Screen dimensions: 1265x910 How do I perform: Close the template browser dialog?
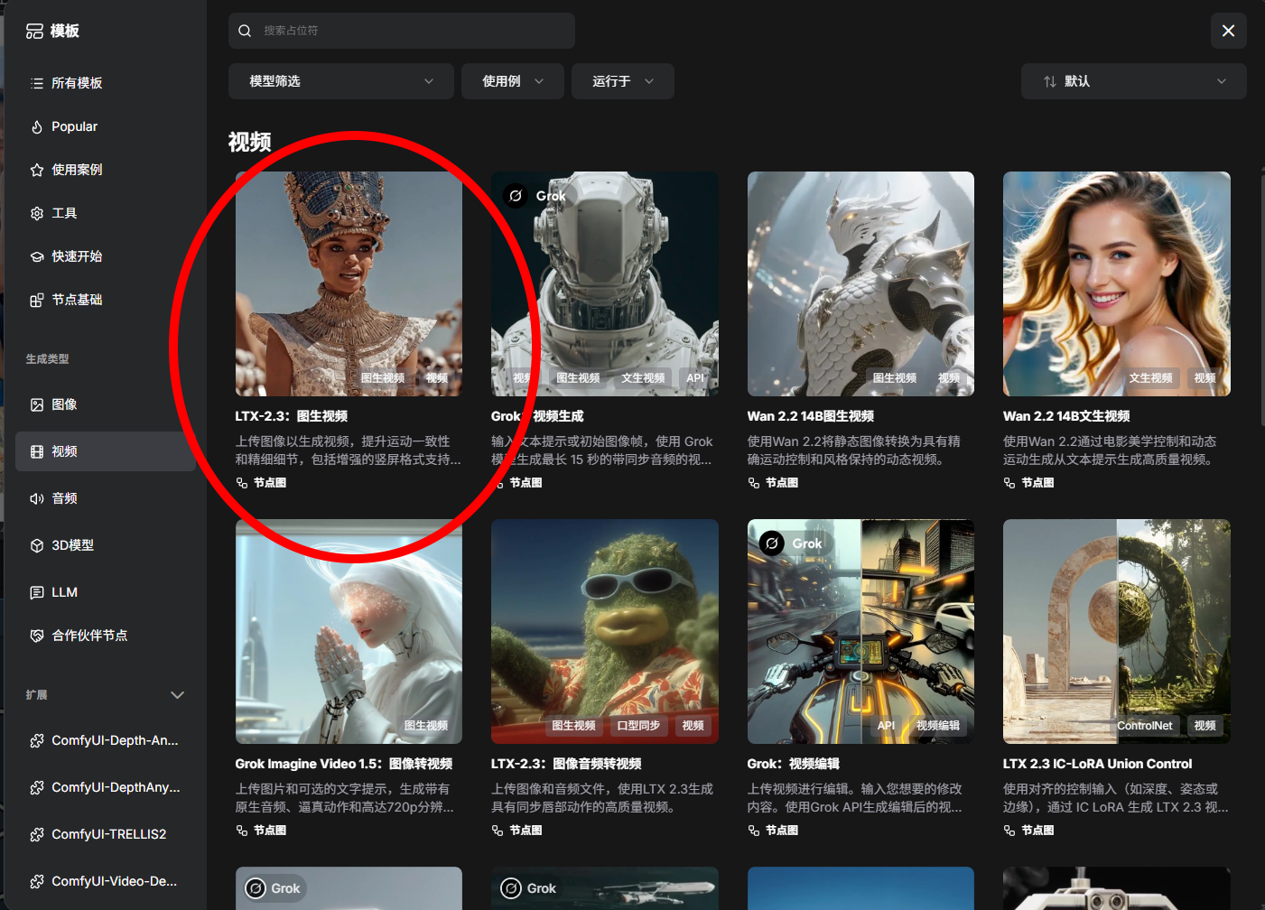[1228, 31]
